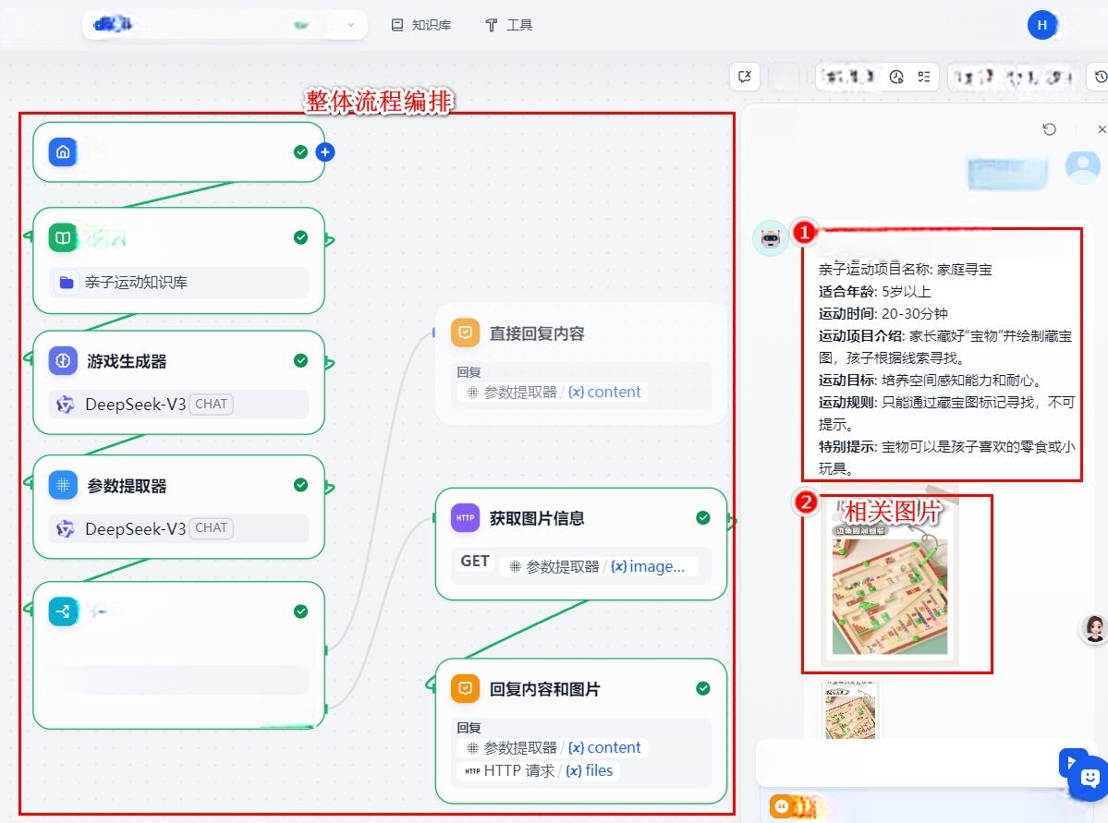Click the clear-chat bubble icon in the toolbar

tap(745, 77)
